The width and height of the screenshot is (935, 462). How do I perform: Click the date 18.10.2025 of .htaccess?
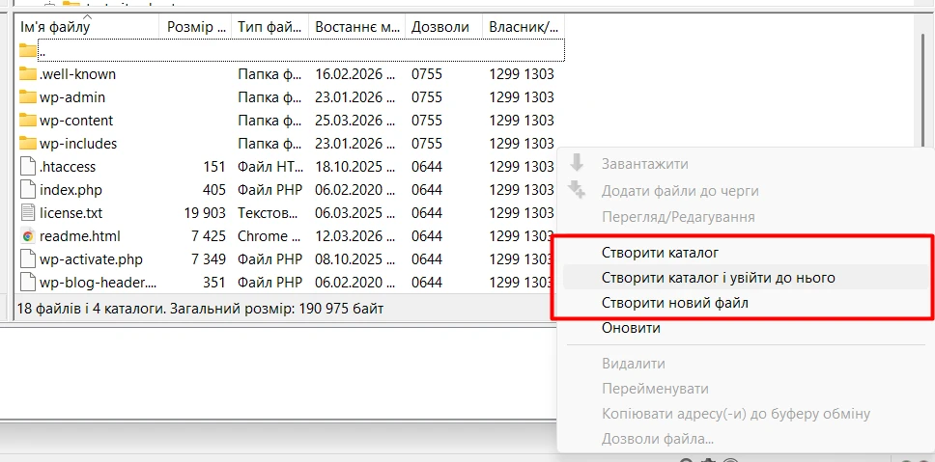(x=354, y=167)
